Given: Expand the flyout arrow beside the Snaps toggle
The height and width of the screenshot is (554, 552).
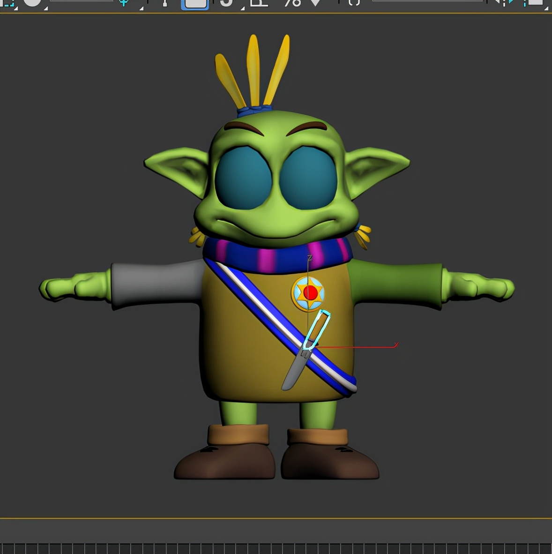Looking at the screenshot, I should click(x=242, y=8).
